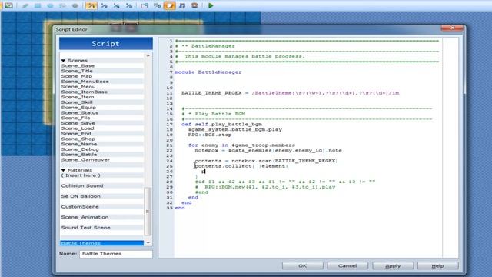Select Scene_Skill script entry
The image size is (492, 277).
pyautogui.click(x=102, y=102)
